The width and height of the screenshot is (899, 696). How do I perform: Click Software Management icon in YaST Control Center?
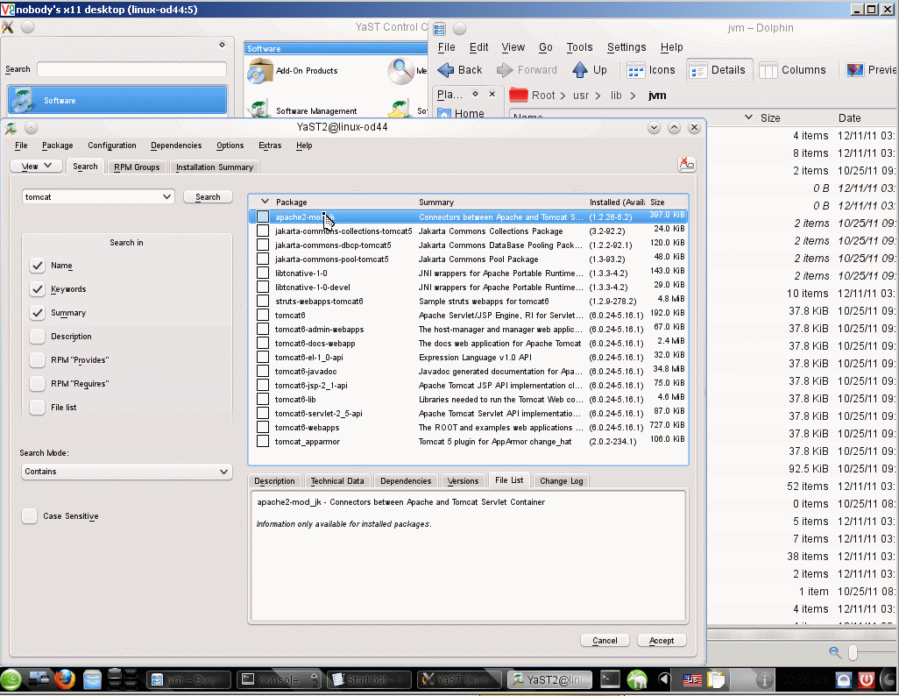click(259, 108)
